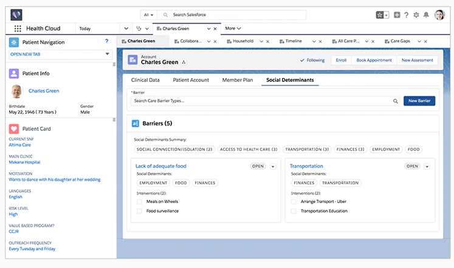The image size is (454, 268).
Task: Select the Social Determinants tab
Action: (x=290, y=80)
